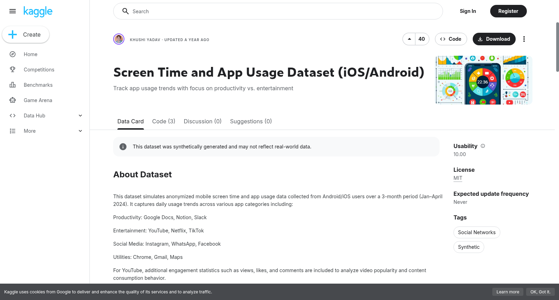Click the Game Arena robot icon

point(13,100)
